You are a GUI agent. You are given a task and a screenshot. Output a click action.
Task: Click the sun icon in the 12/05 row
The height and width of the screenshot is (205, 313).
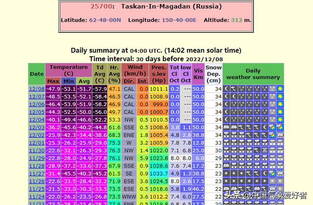coord(280,112)
